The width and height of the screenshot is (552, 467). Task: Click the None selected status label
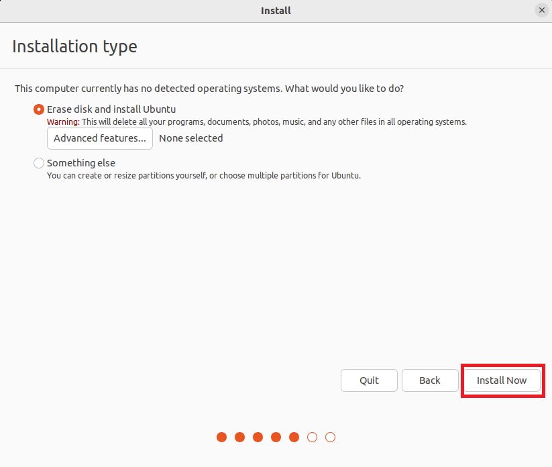190,138
